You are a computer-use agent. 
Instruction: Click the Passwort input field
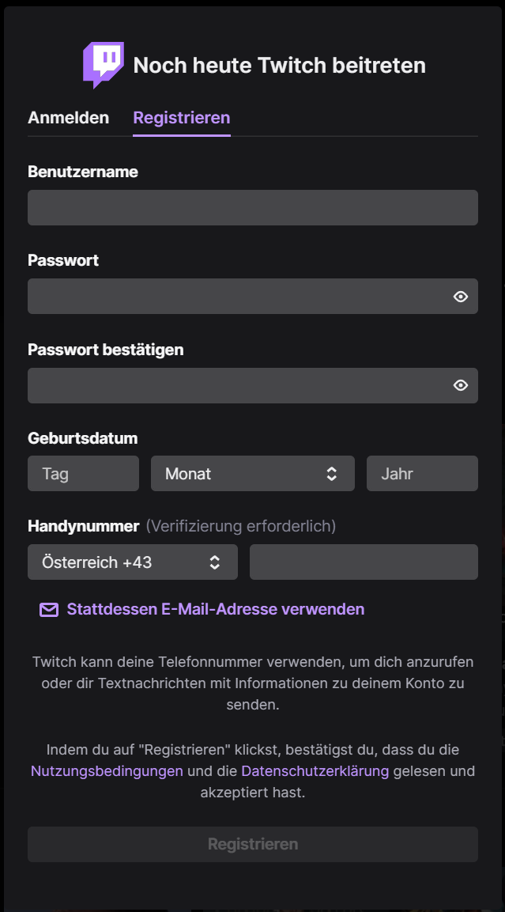pos(237,296)
